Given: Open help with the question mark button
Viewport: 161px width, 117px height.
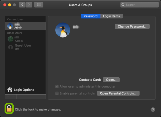Looking at the screenshot, I should click(x=153, y=110).
